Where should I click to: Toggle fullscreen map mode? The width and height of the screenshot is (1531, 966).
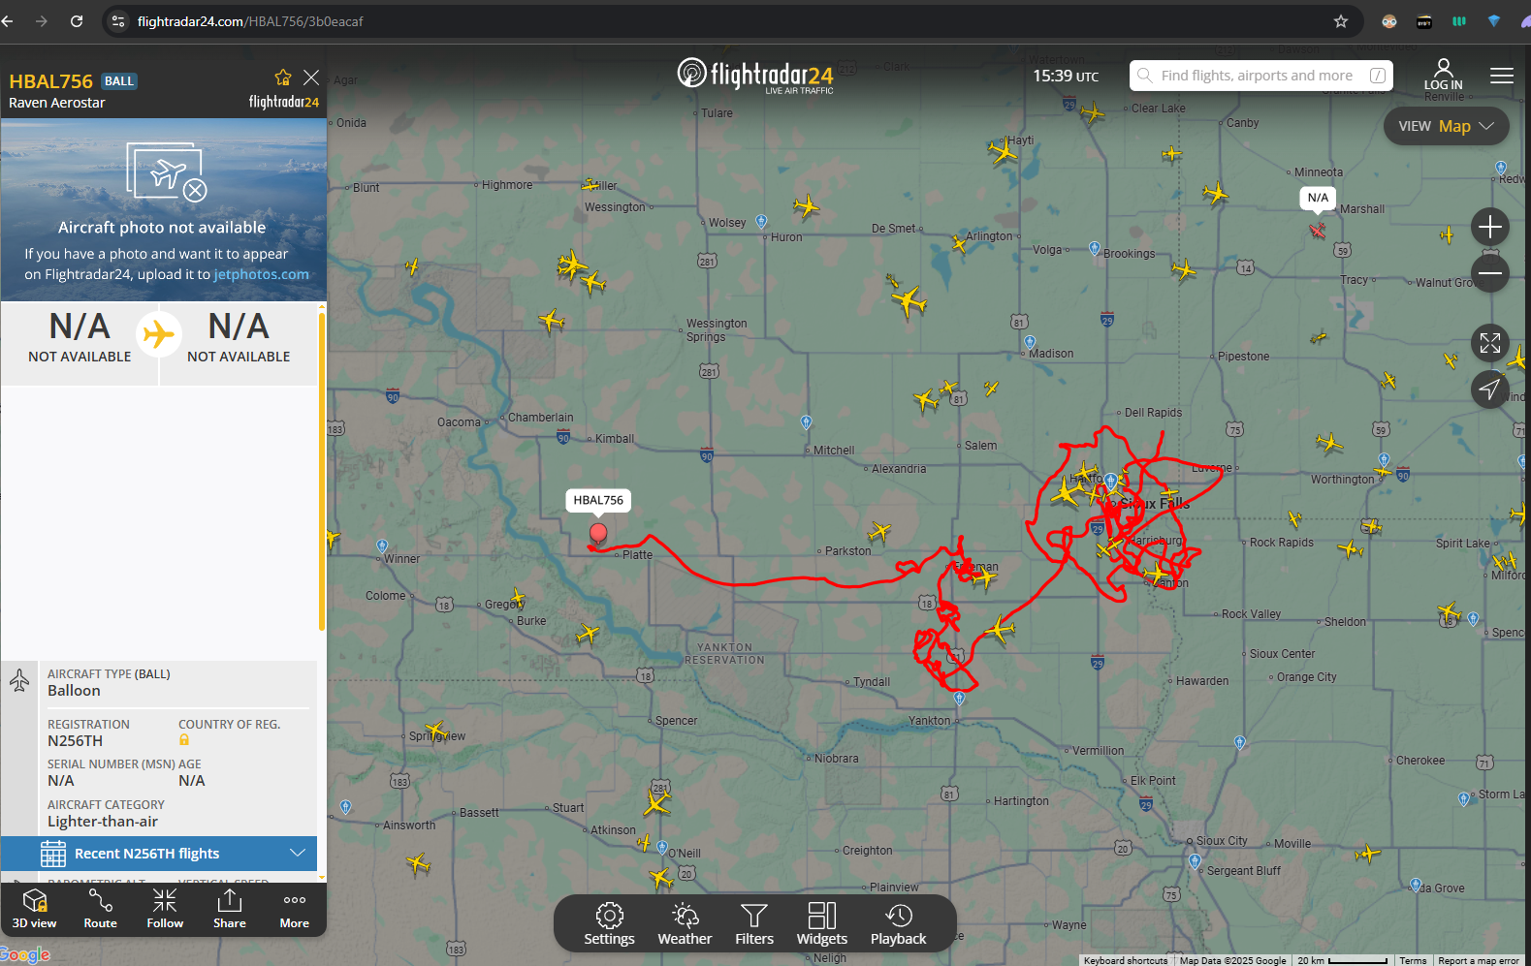coord(1490,343)
